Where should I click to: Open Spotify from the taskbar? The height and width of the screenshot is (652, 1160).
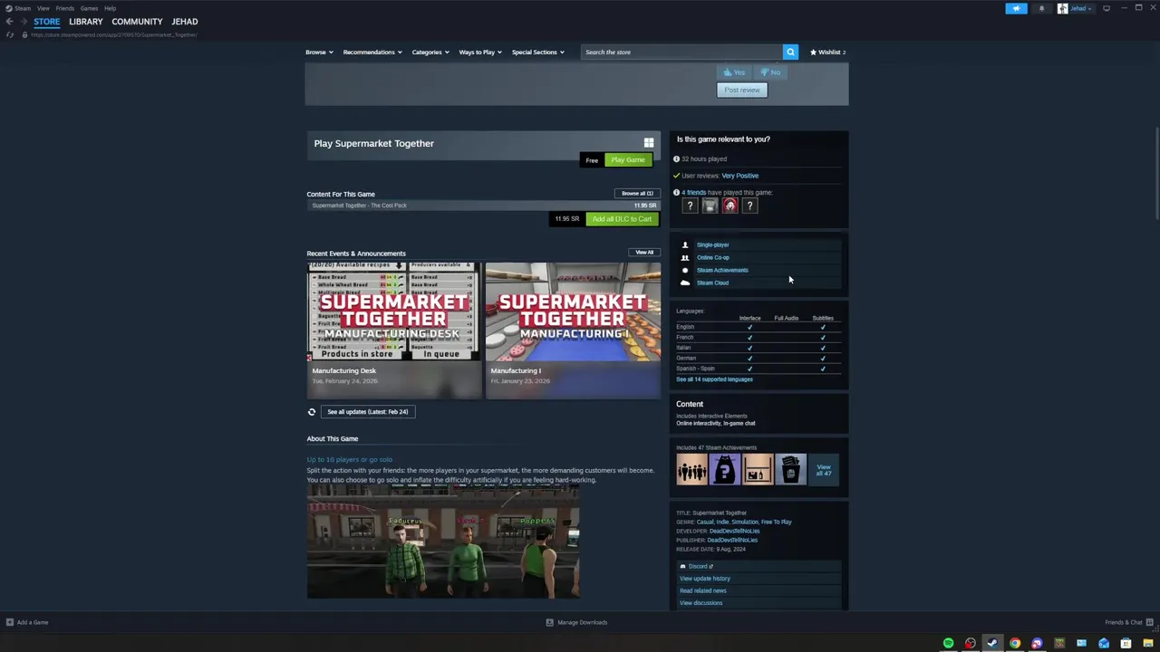(x=948, y=643)
